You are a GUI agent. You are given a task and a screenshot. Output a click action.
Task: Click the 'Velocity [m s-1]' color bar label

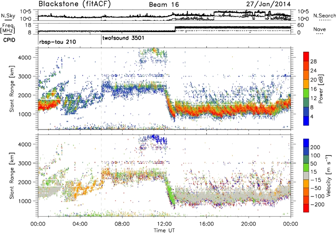(x=328, y=175)
